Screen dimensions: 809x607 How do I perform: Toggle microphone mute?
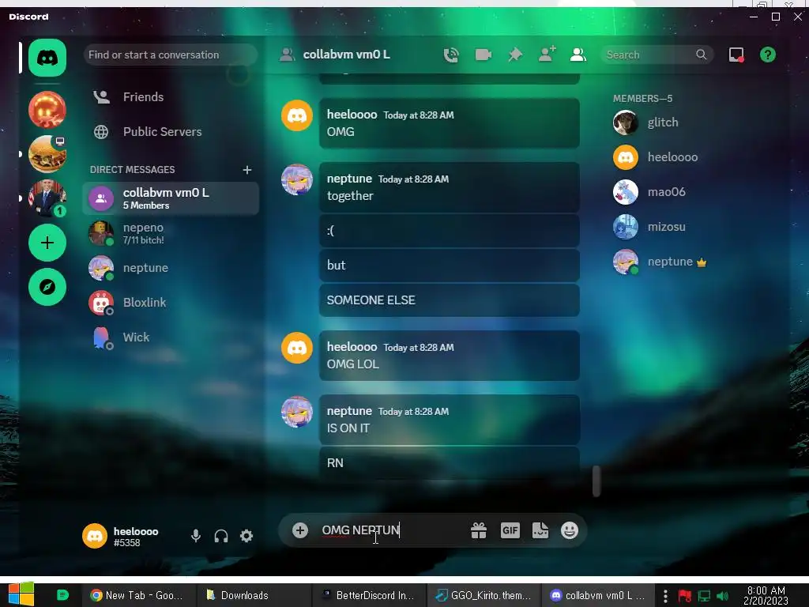196,536
